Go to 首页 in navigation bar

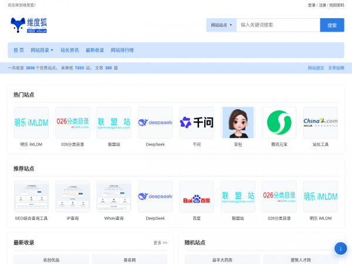(x=19, y=50)
